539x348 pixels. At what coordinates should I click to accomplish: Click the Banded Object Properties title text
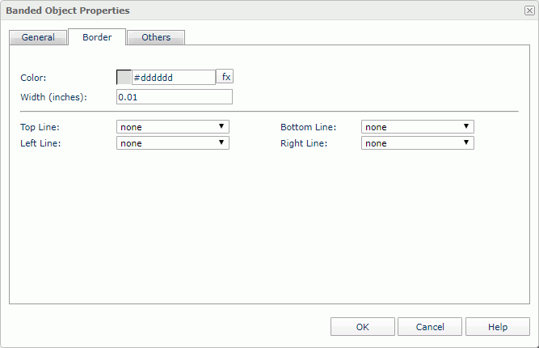(68, 11)
